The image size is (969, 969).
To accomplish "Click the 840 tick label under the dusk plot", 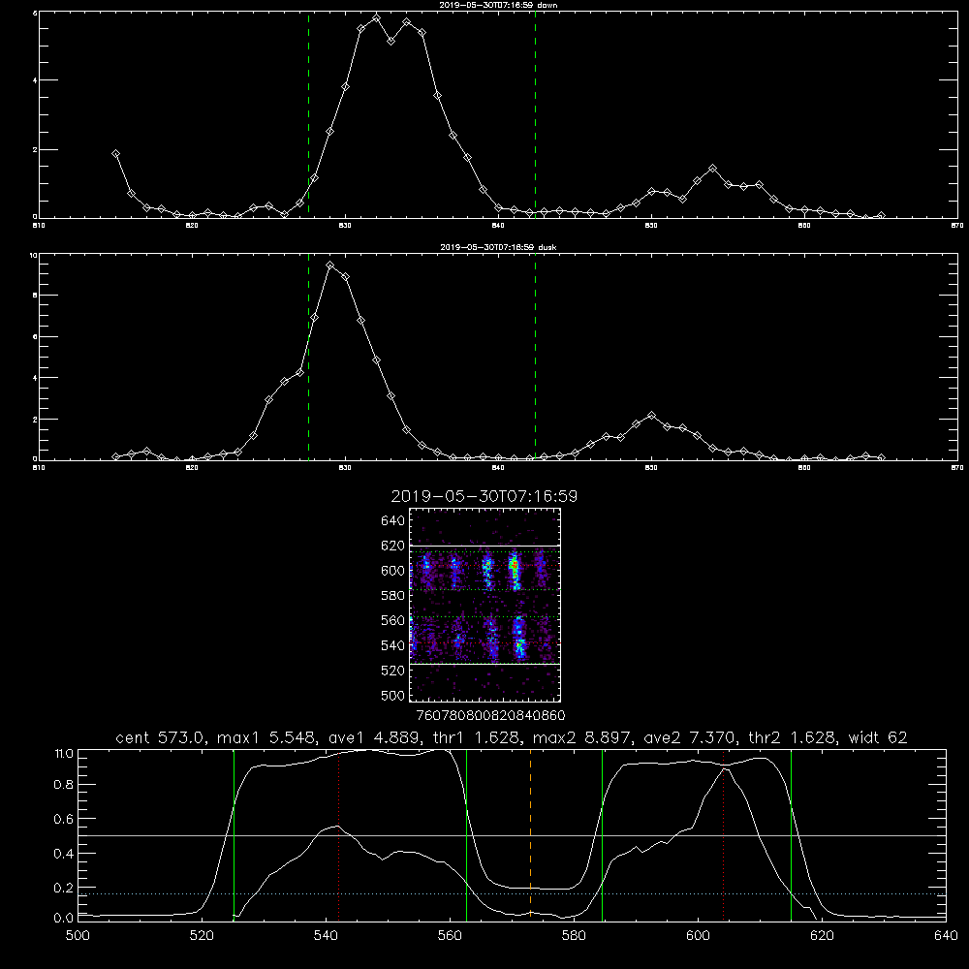I will tap(498, 468).
